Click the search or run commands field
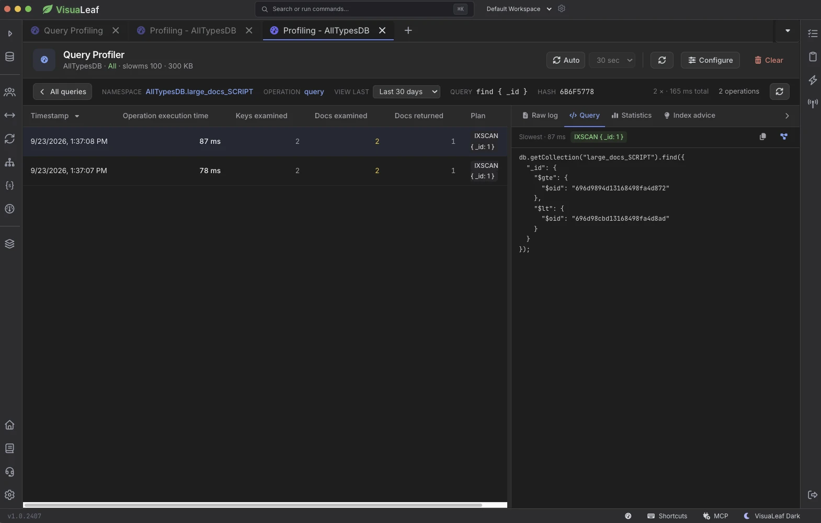The height and width of the screenshot is (523, 821). (x=364, y=9)
